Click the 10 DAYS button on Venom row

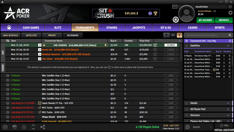[171, 45]
